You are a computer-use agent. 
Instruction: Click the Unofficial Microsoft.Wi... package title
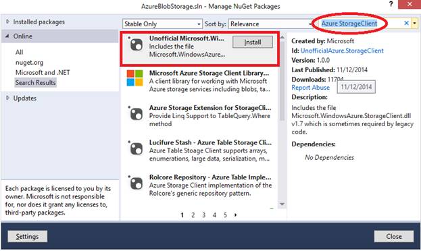point(187,38)
